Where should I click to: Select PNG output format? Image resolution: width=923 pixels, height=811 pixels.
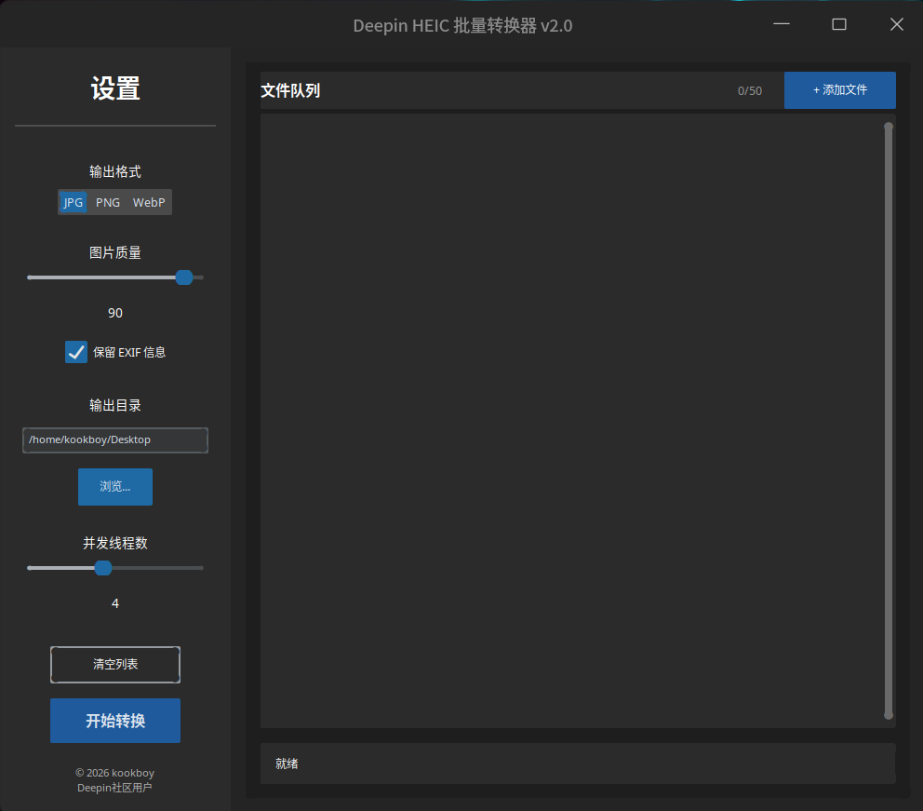click(x=108, y=202)
